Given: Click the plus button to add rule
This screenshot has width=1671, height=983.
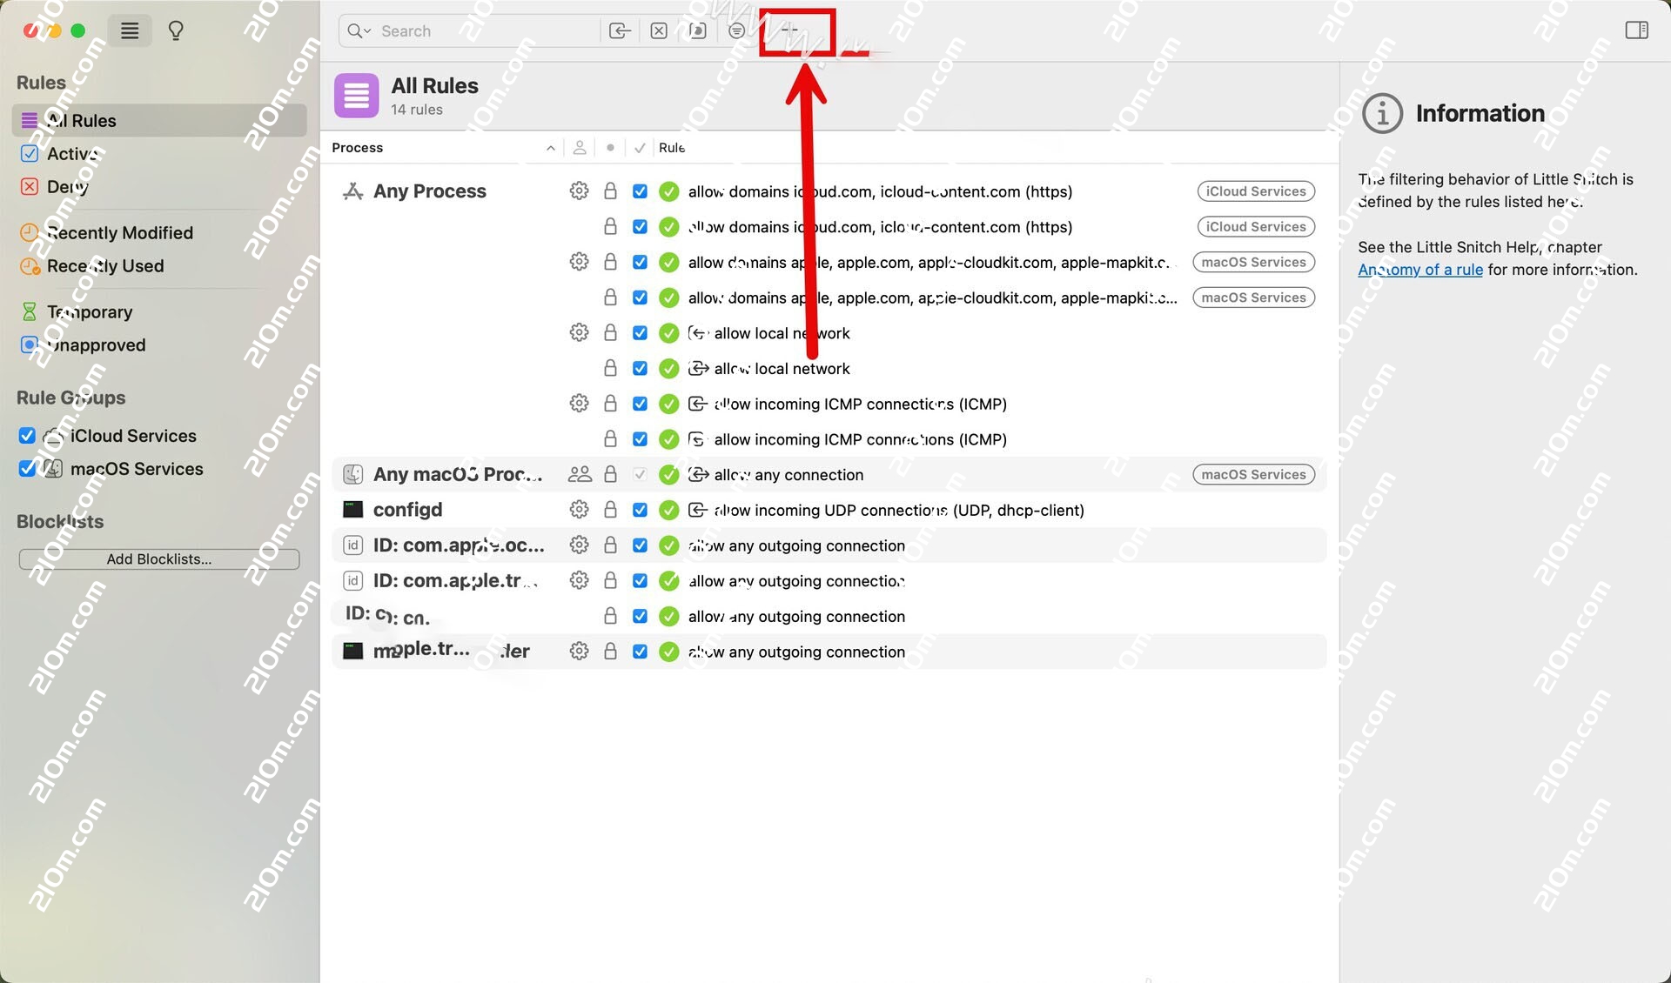Looking at the screenshot, I should 789,30.
